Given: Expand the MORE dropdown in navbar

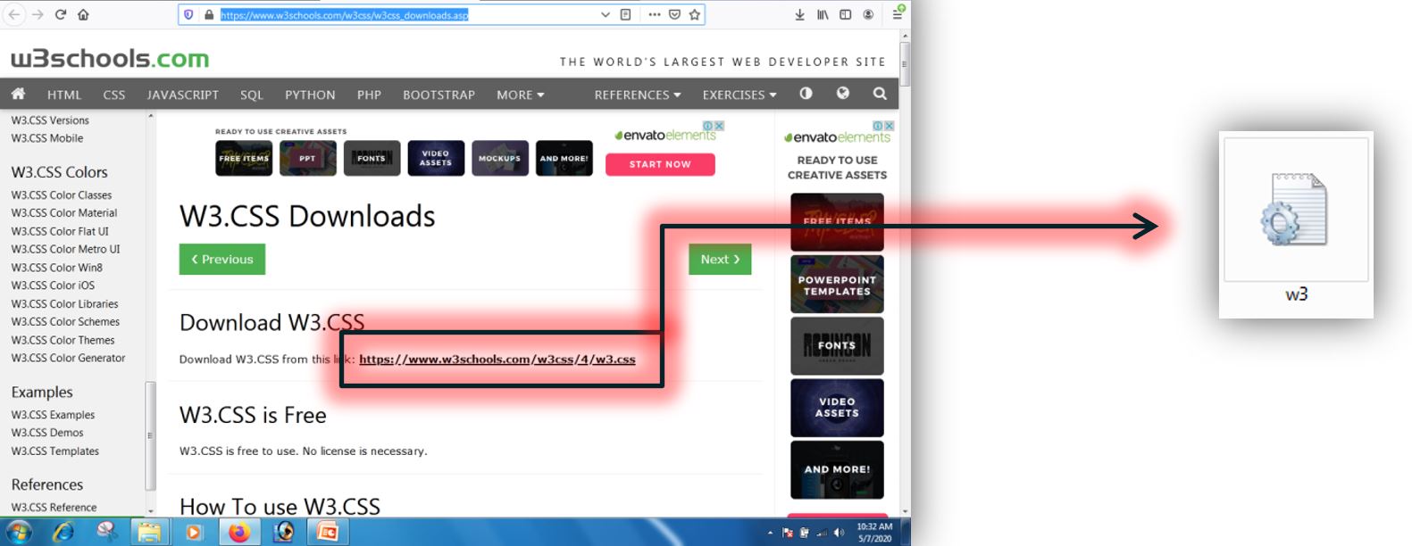Looking at the screenshot, I should click(521, 95).
